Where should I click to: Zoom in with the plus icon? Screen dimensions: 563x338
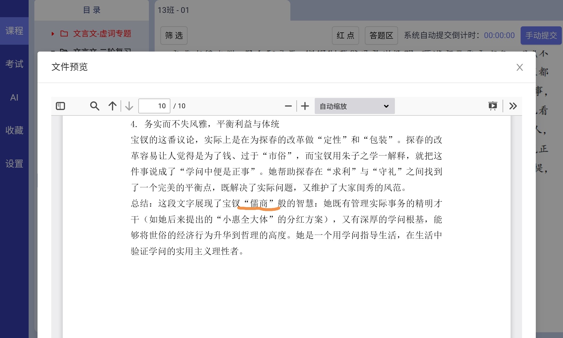[x=305, y=106]
